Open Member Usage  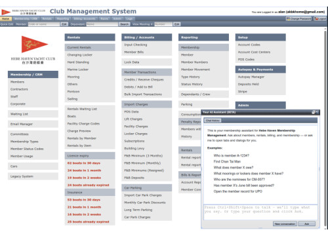(22, 156)
